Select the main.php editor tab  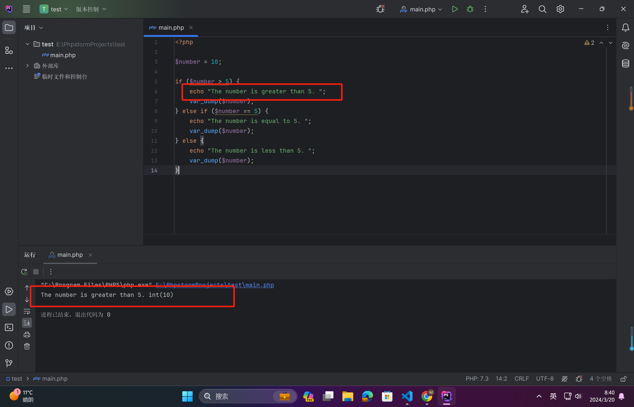171,28
